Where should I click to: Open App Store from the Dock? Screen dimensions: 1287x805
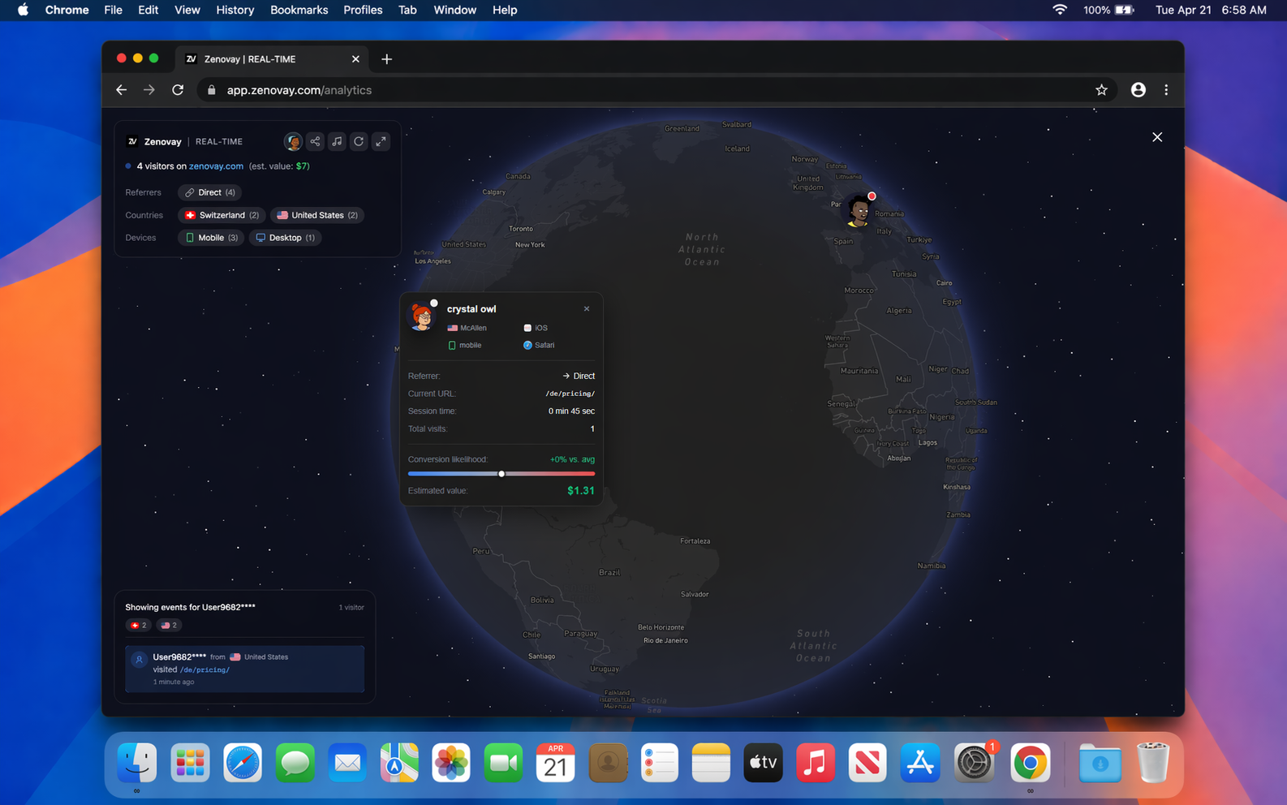(920, 763)
